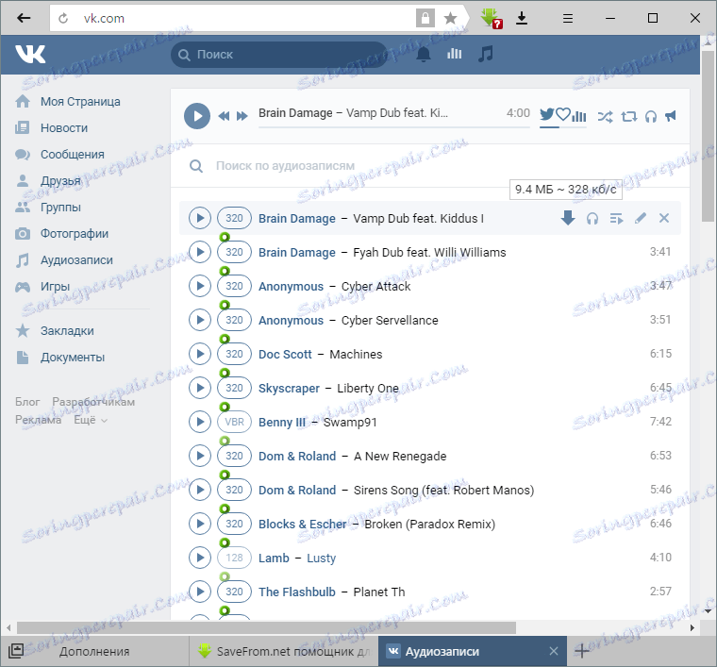
Task: Click the VK logo in header
Action: coord(30,54)
